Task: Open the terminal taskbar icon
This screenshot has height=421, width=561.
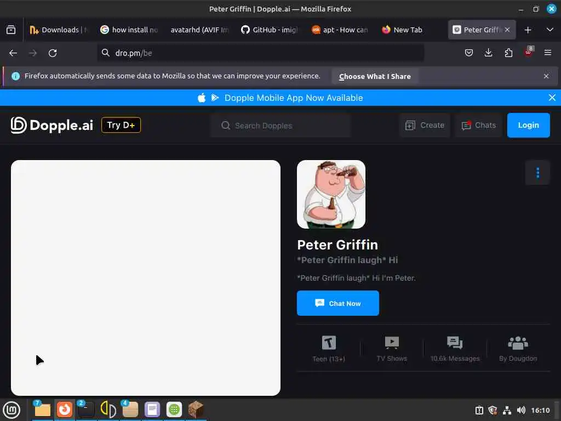Action: click(x=86, y=409)
